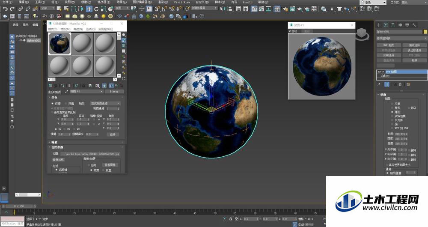The width and height of the screenshot is (428, 227).
Task: Open the mapping type (显式贴图通道) dropdown
Action: pyautogui.click(x=105, y=104)
